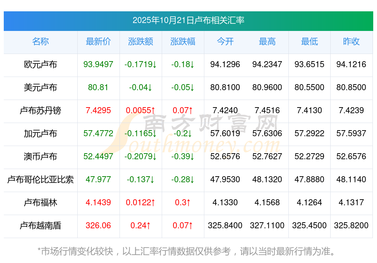The width and height of the screenshot is (377, 263).
Task: Click change value -0.1165↓
Action: tap(140, 133)
